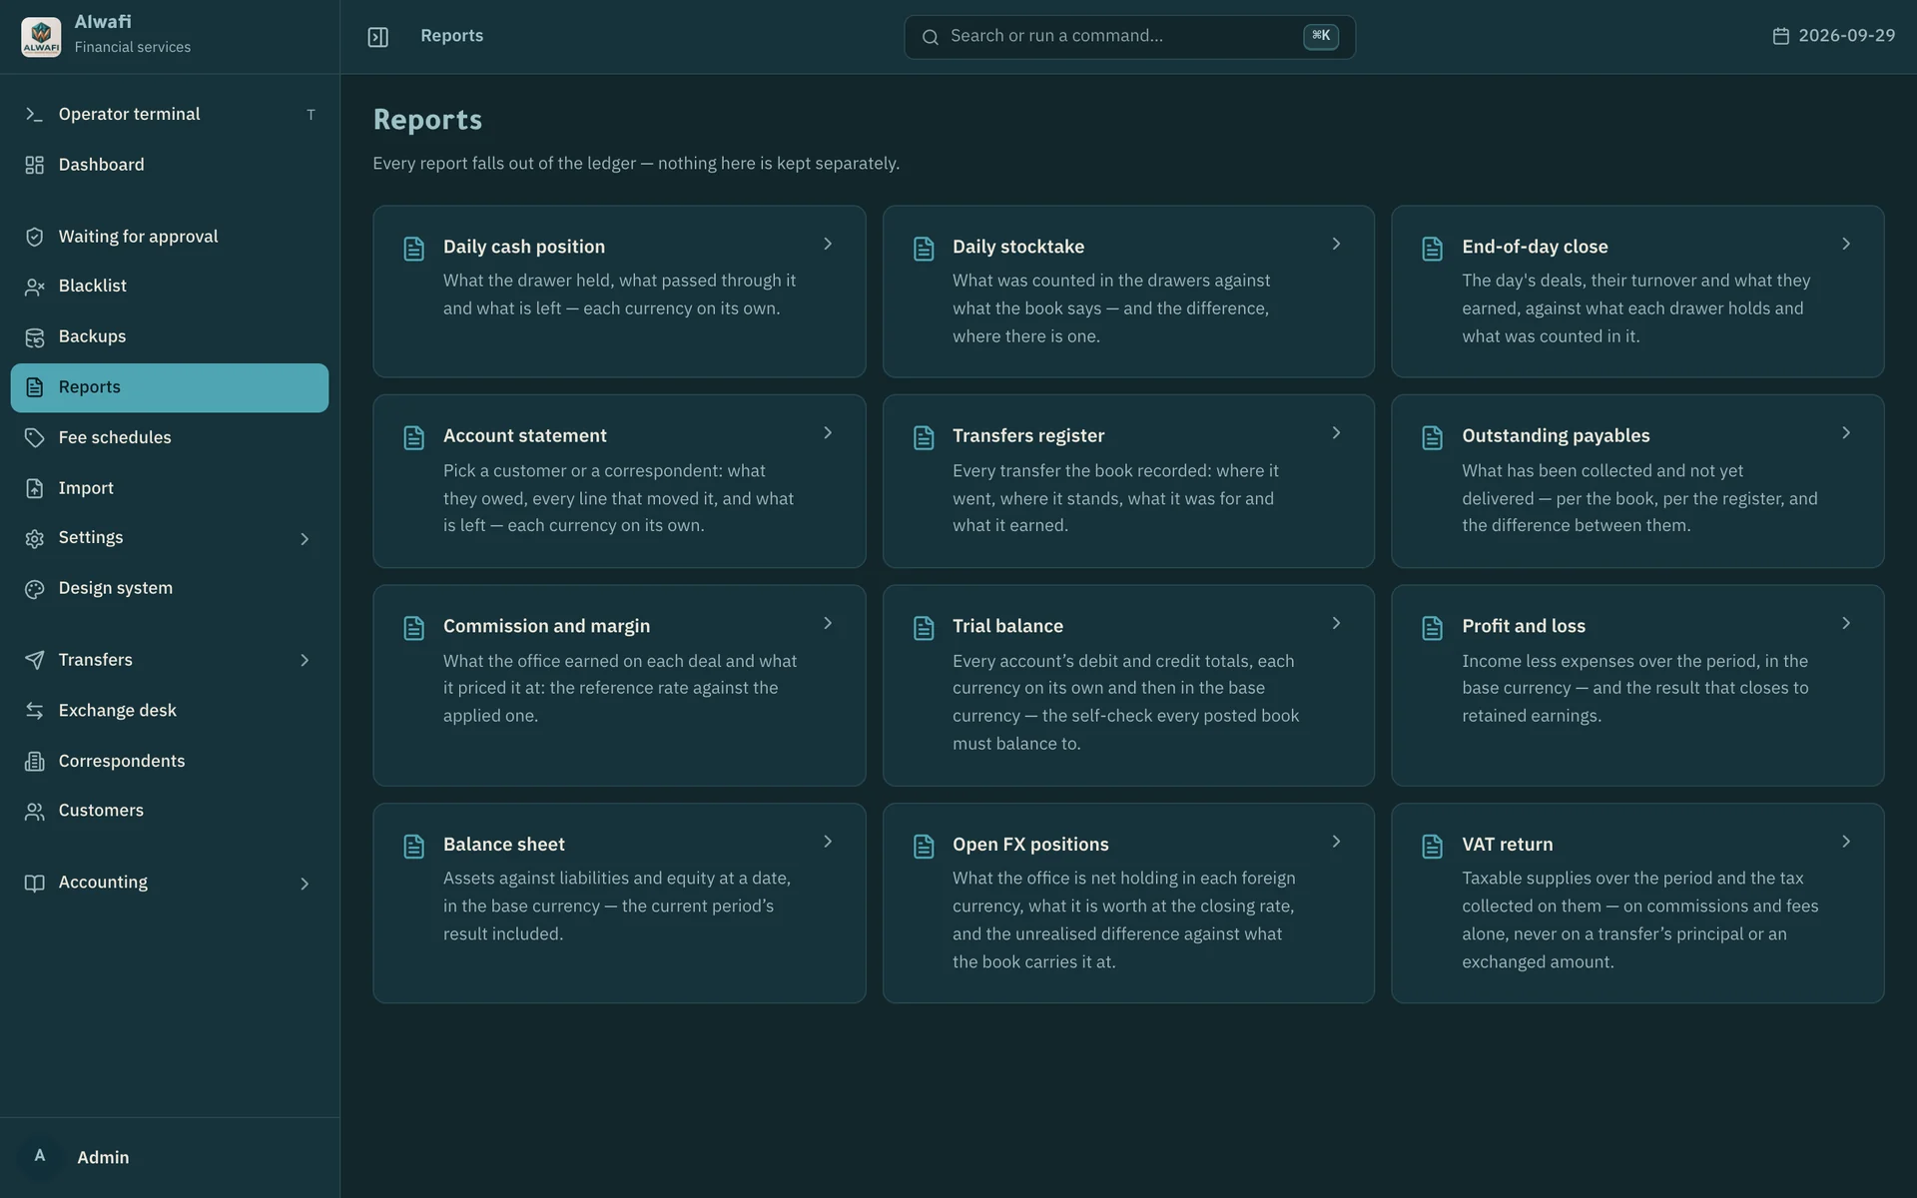Open Account statement via its chevron
Image resolution: width=1917 pixels, height=1198 pixels.
828,433
